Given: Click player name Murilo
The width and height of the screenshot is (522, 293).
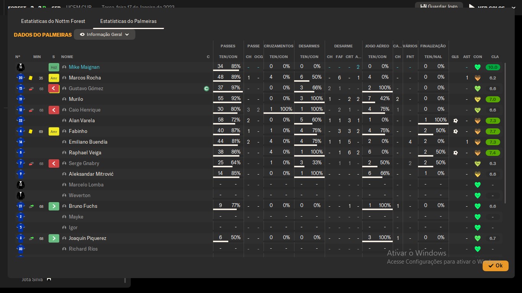Looking at the screenshot, I should [76, 99].
